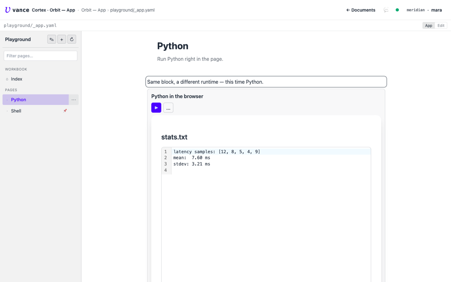Open block options ellipsis next to run button

168,108
